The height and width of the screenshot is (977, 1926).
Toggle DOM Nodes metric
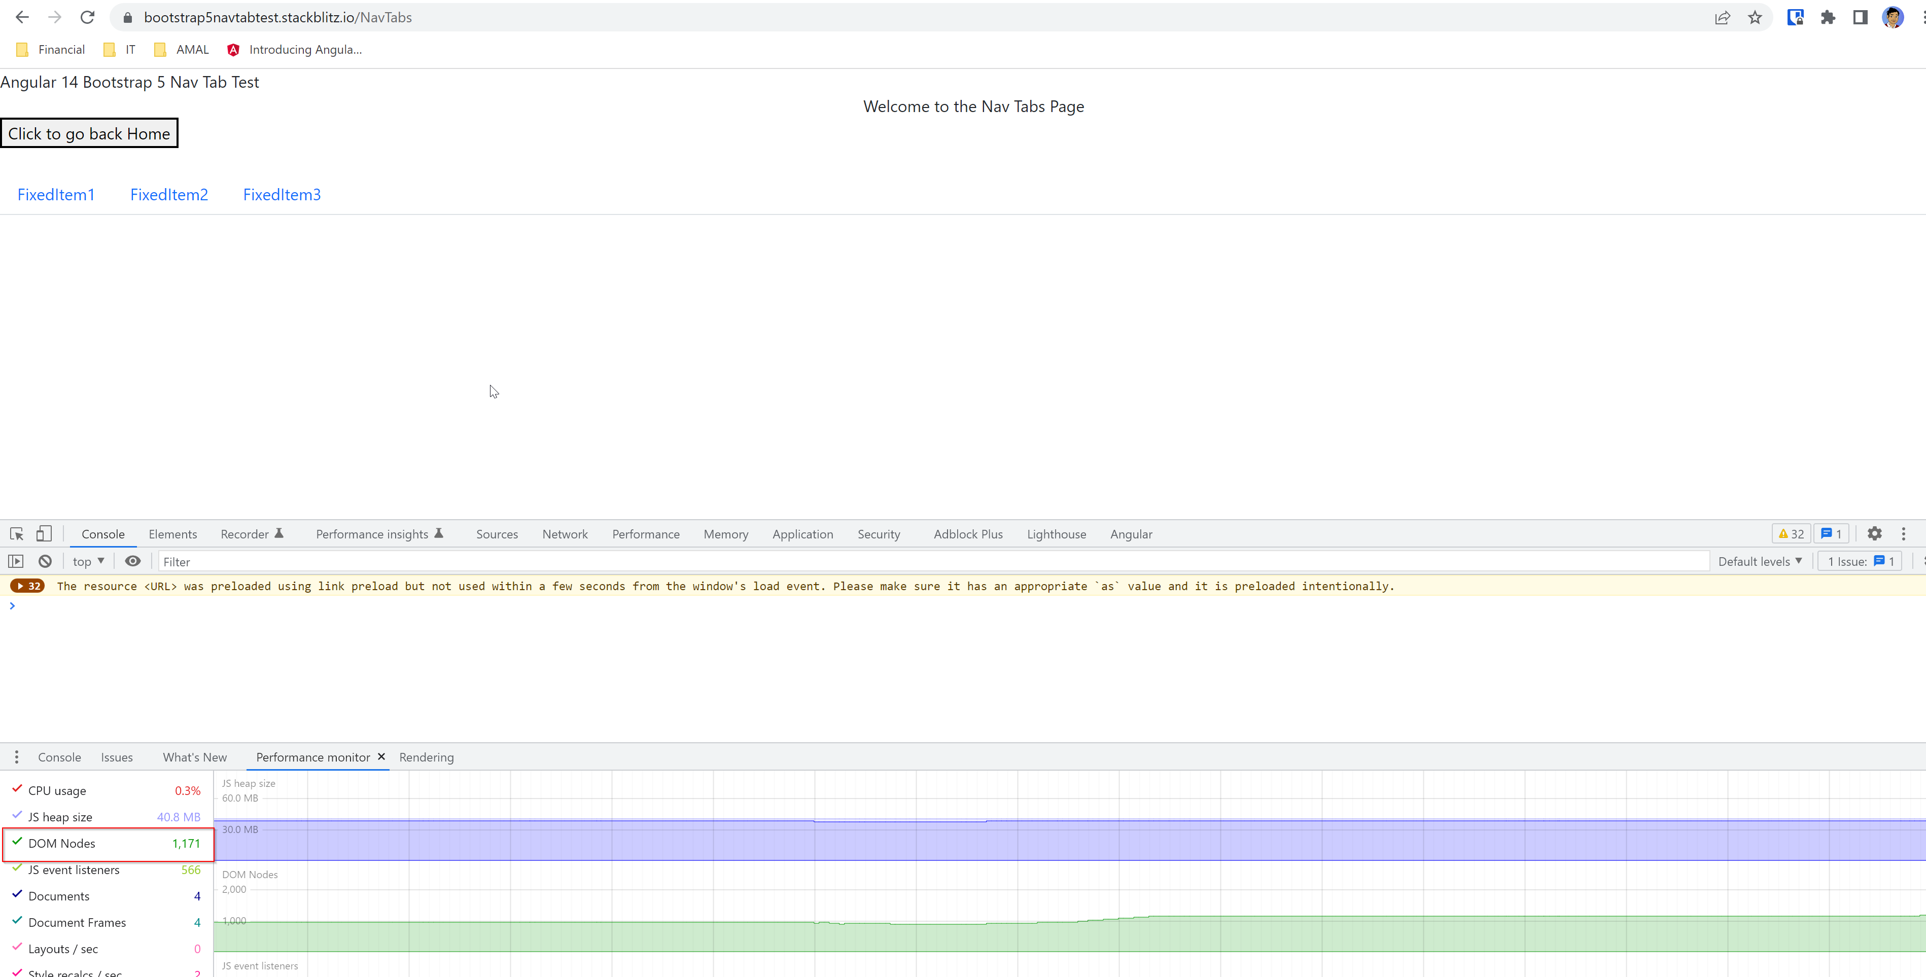17,842
